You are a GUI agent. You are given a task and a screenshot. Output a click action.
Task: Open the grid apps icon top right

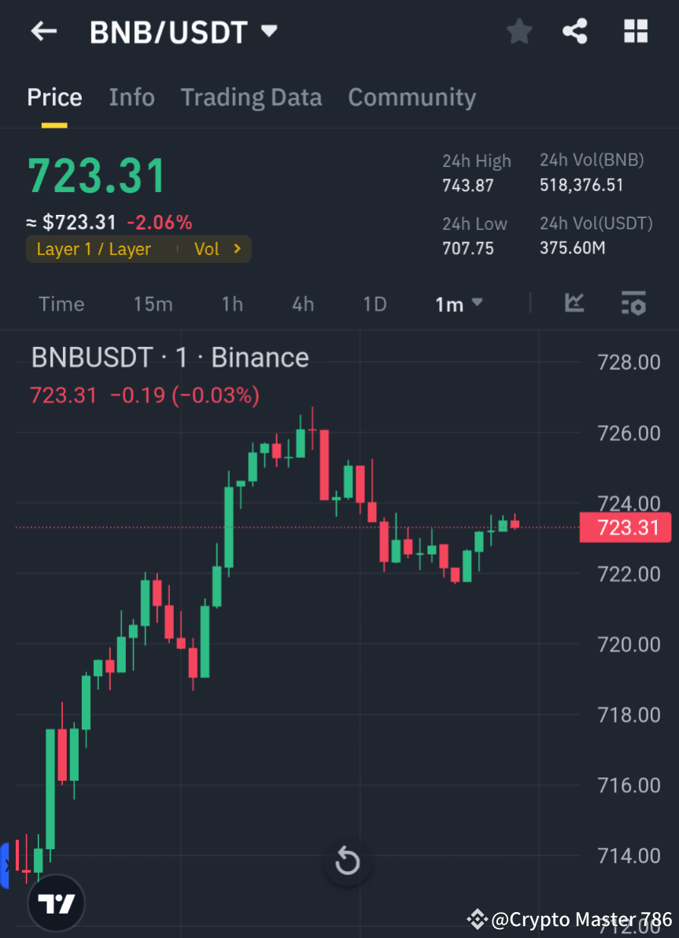[x=635, y=31]
